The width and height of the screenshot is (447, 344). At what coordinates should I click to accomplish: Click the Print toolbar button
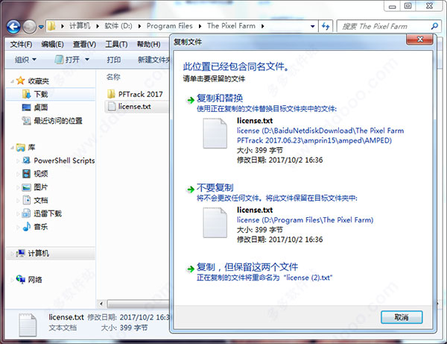(x=113, y=60)
